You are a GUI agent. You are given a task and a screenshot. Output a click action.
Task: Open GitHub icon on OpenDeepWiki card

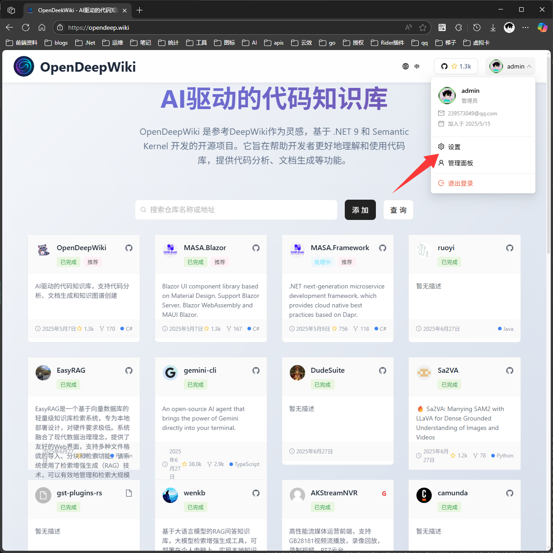129,248
